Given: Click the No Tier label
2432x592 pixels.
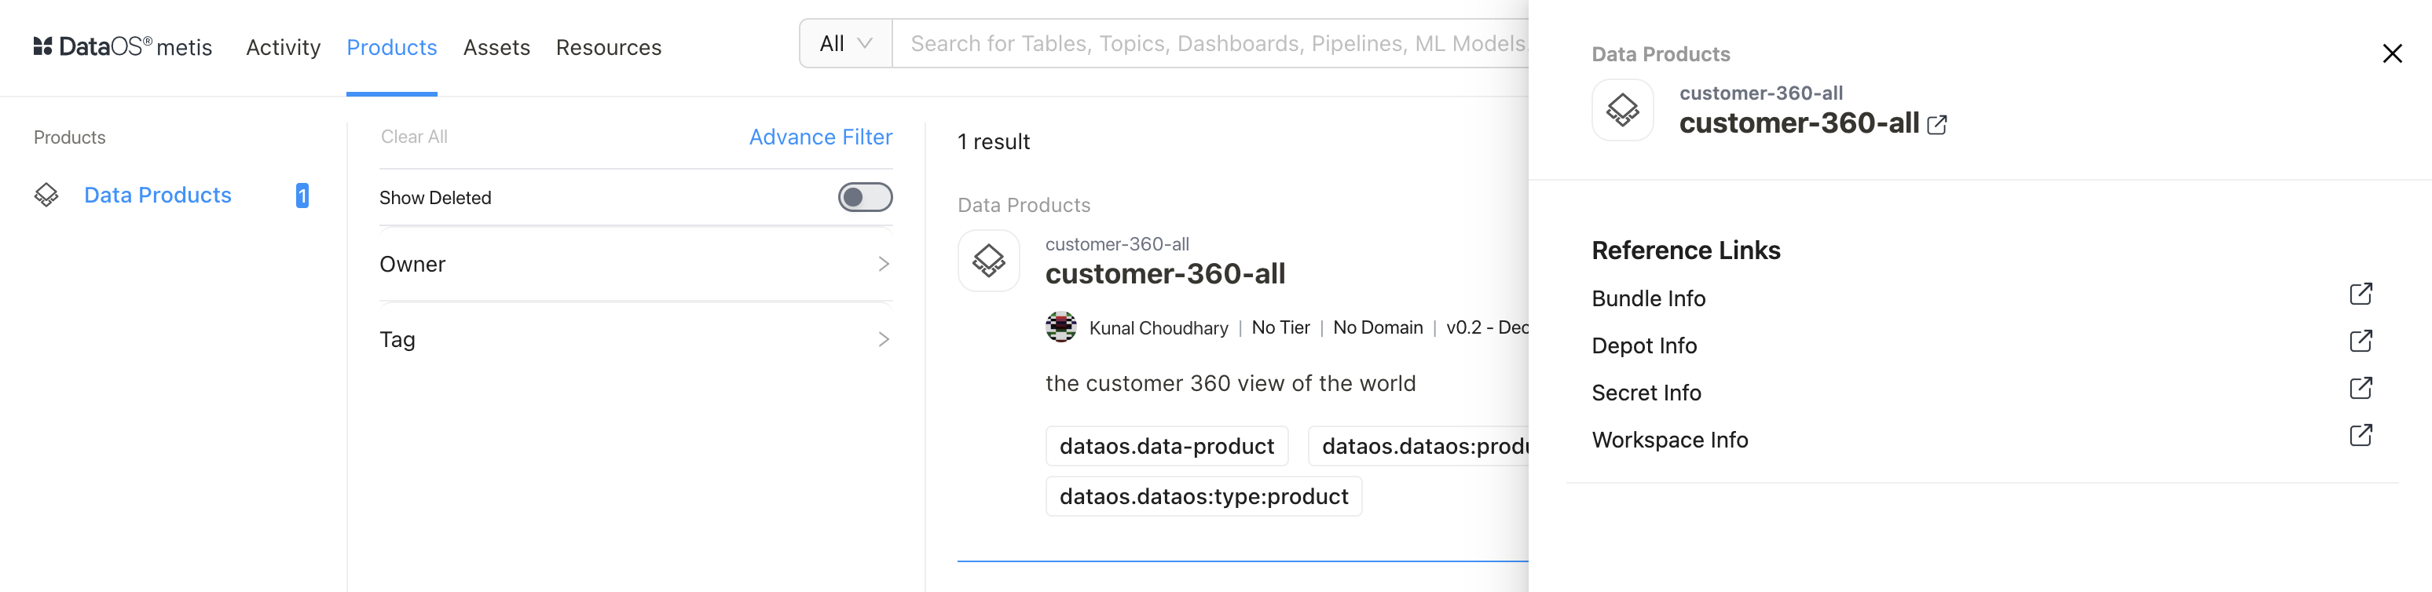Looking at the screenshot, I should (x=1280, y=327).
